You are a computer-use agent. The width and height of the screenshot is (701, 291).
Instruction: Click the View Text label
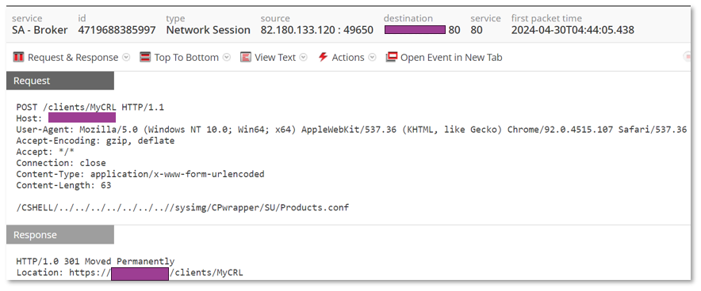[275, 58]
